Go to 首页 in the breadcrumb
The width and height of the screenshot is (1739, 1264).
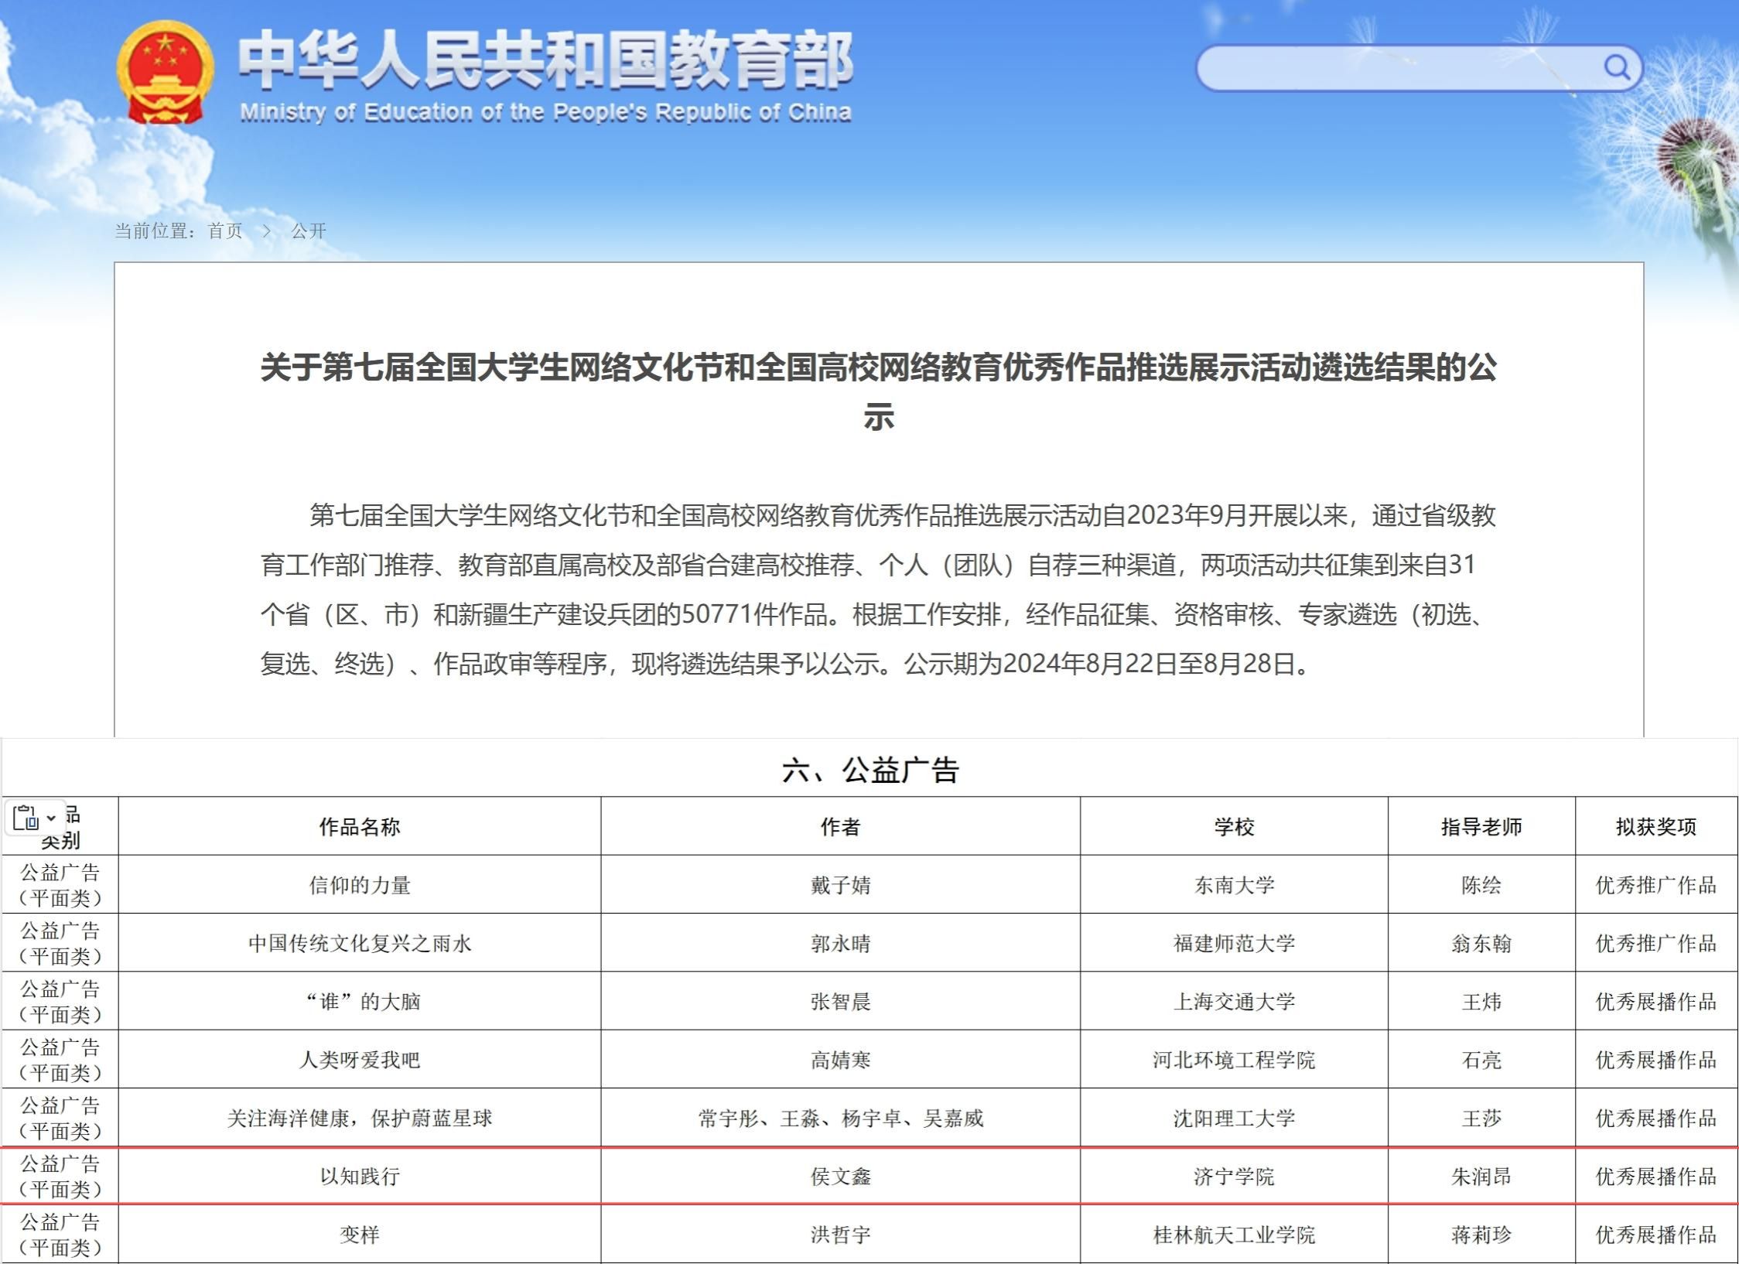(225, 231)
